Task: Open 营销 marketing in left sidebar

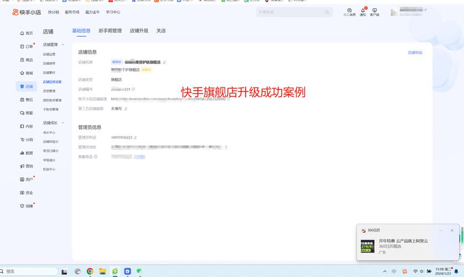Action: tap(27, 166)
